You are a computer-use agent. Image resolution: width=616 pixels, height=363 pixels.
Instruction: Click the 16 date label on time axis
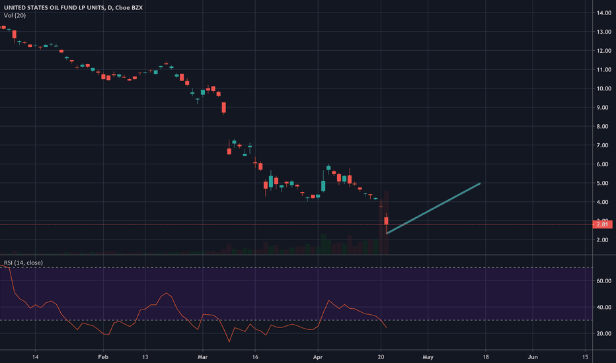255,357
